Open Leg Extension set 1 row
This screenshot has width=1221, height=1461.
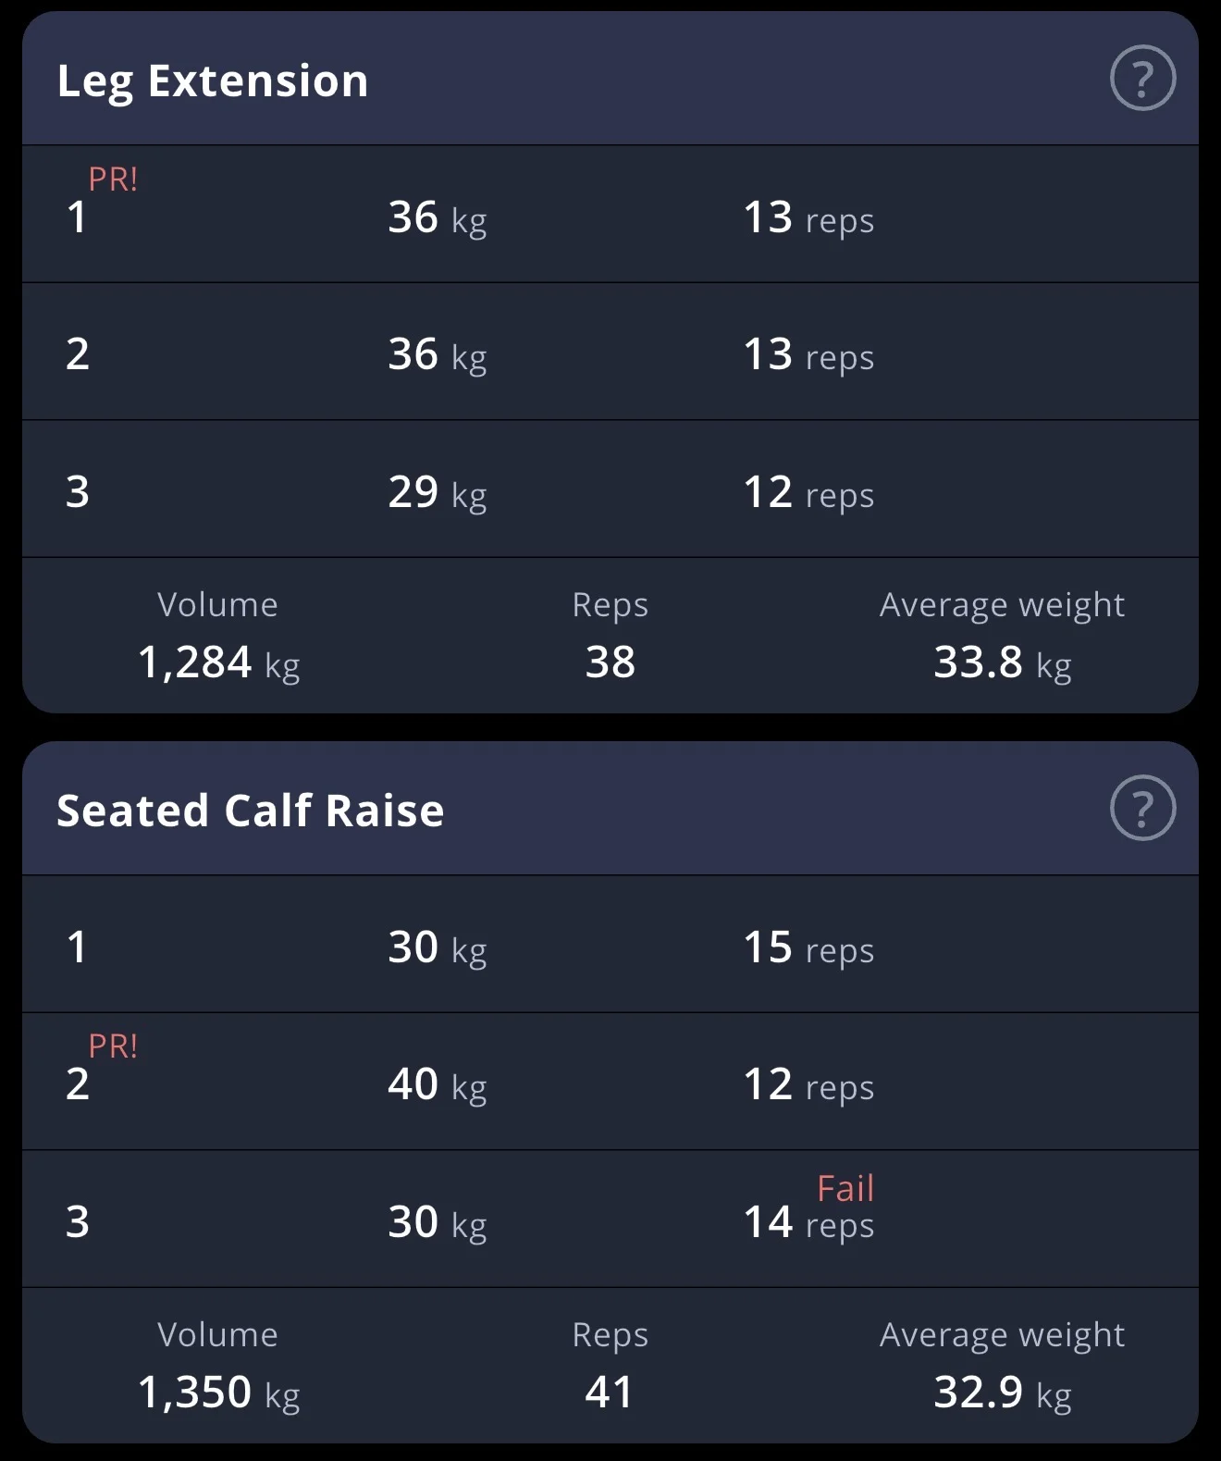pyautogui.click(x=610, y=215)
